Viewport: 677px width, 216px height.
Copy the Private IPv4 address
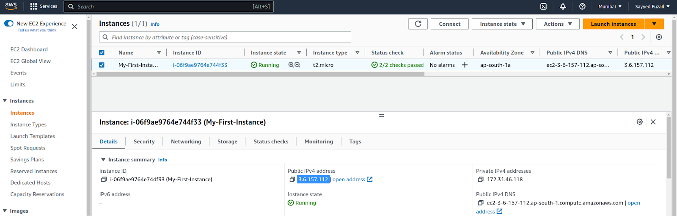tap(480, 180)
